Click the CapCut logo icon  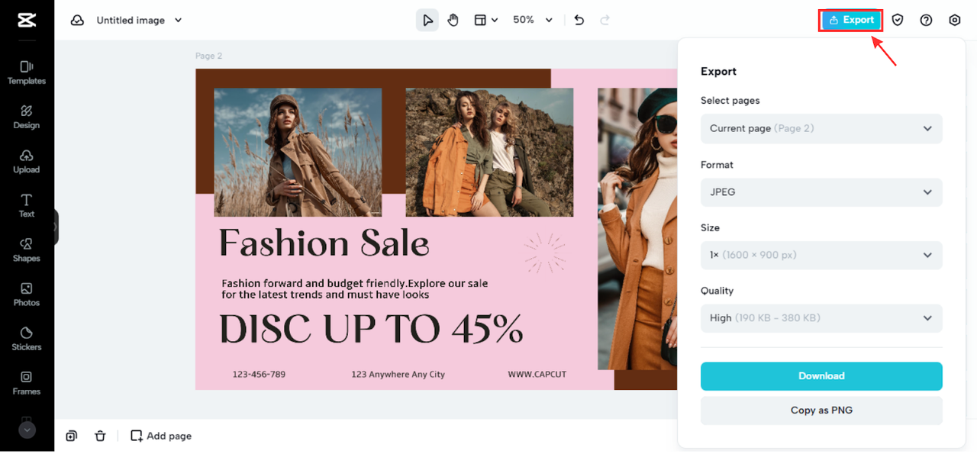tap(27, 21)
